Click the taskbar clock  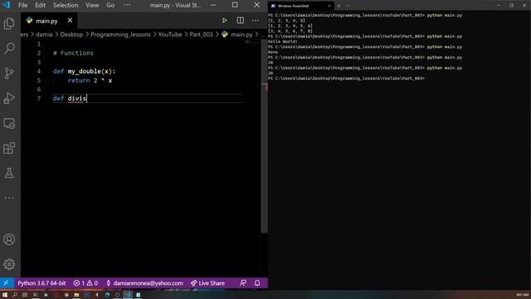(x=523, y=295)
